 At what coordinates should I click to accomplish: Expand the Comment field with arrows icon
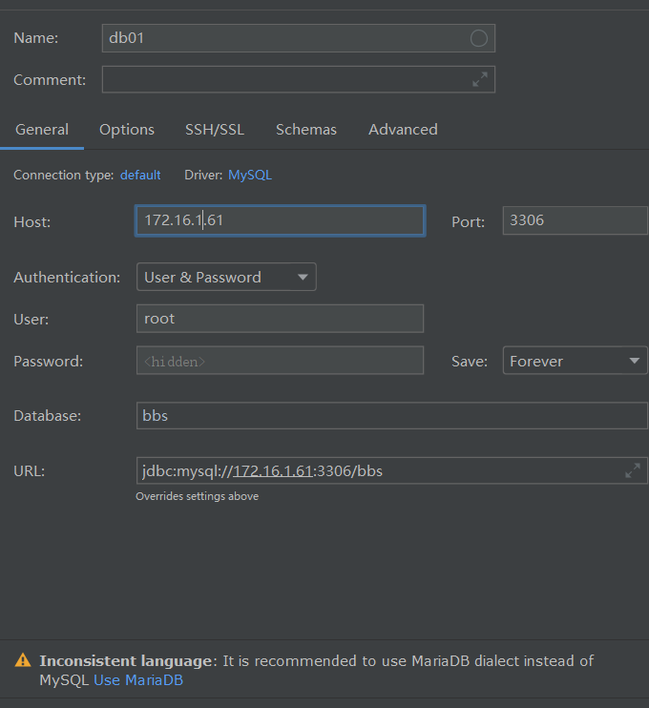(480, 79)
